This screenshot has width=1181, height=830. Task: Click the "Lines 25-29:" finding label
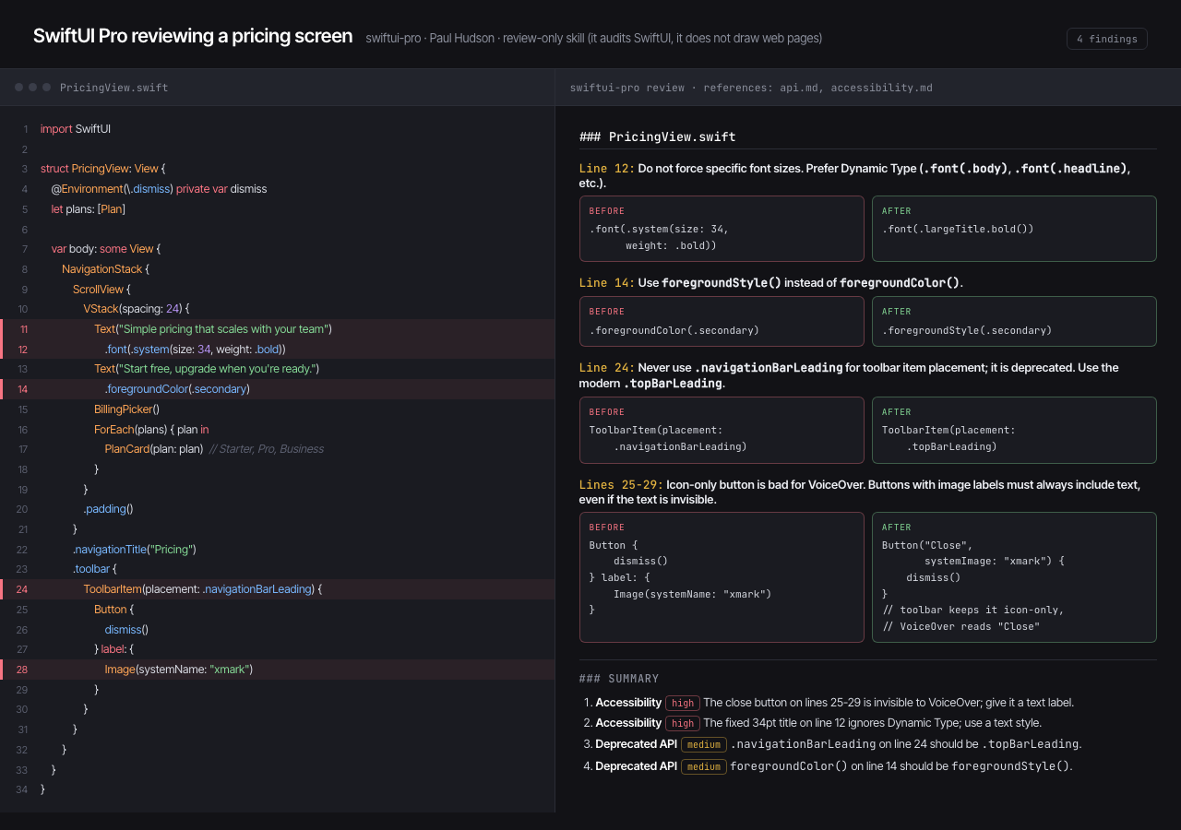[621, 484]
